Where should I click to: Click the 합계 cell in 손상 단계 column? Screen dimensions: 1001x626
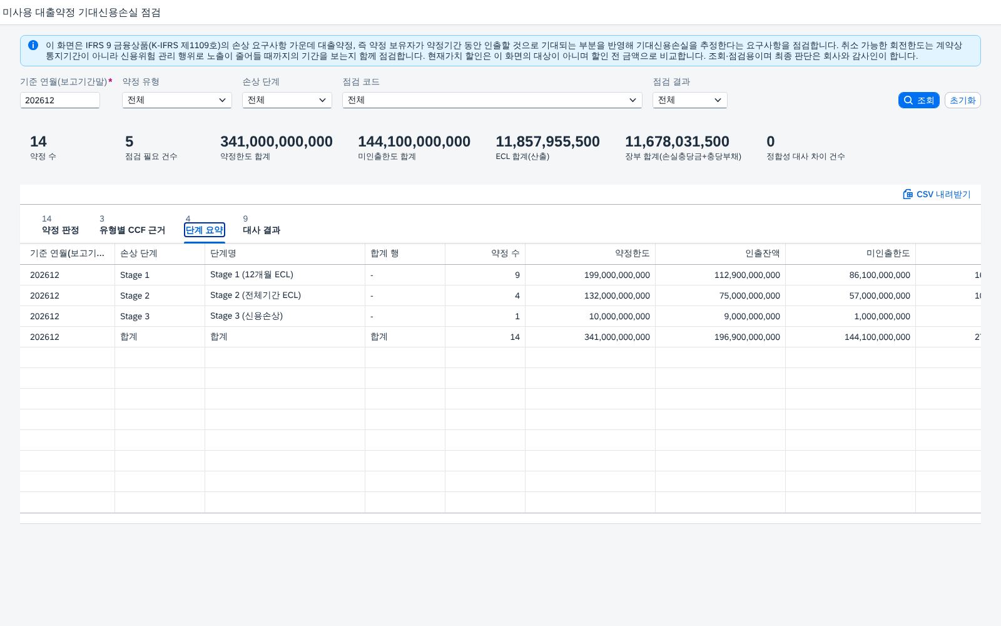coord(160,337)
